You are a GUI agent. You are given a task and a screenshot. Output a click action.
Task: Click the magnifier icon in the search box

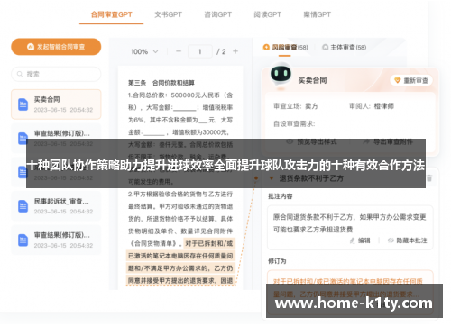[20, 74]
